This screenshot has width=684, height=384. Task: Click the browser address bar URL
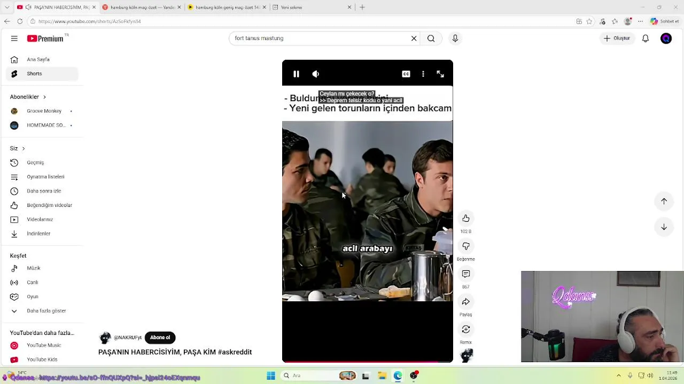pos(89,21)
